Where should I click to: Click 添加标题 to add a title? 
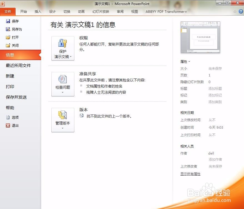tap(215, 89)
